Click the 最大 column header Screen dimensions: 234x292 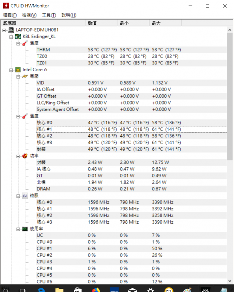coord(165,23)
